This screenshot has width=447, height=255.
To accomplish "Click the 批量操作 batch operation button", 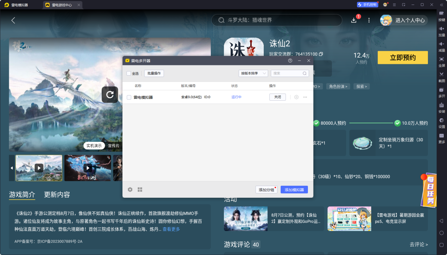I will (x=154, y=73).
